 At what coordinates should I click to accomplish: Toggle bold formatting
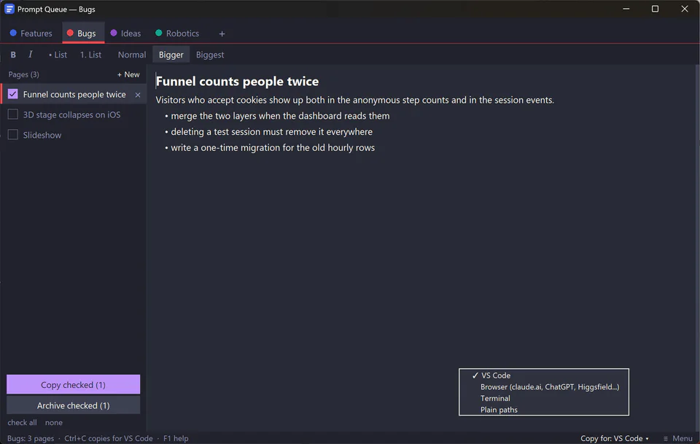pyautogui.click(x=13, y=55)
